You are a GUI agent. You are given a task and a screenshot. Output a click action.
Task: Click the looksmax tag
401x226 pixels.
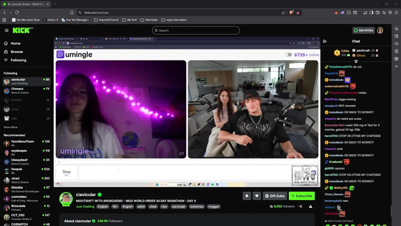(197, 207)
